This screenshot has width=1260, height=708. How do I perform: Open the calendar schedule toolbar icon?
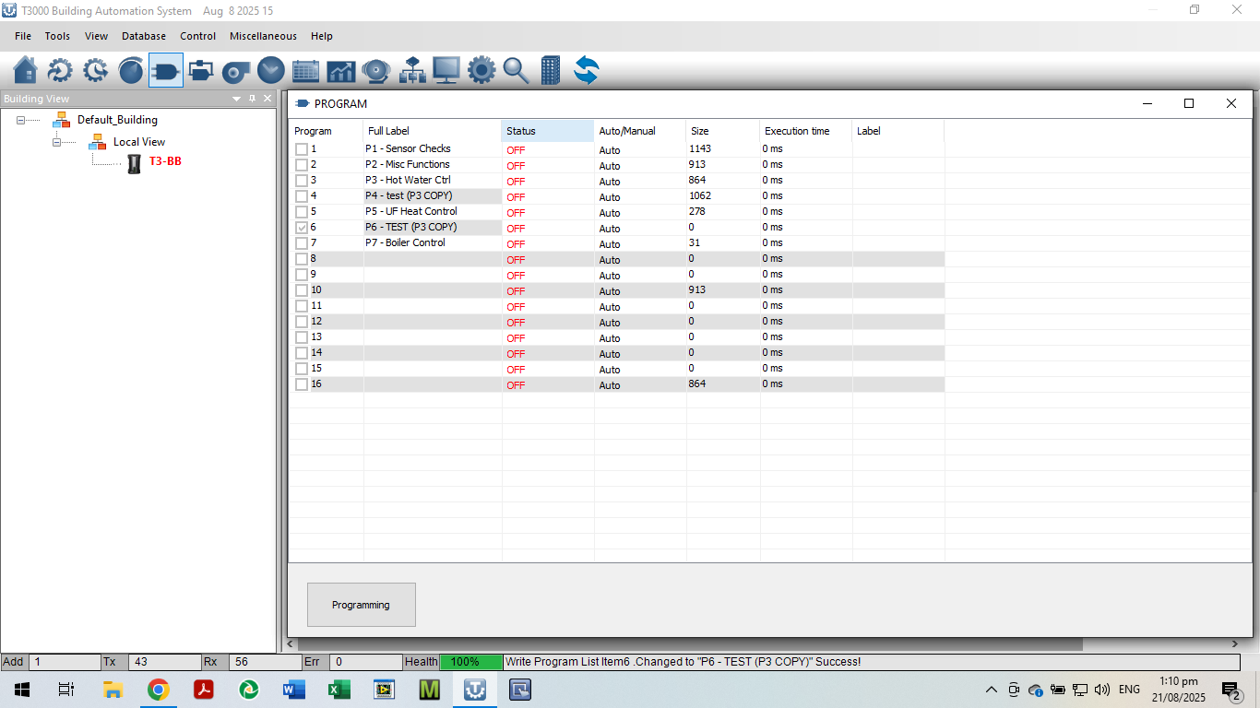click(305, 70)
